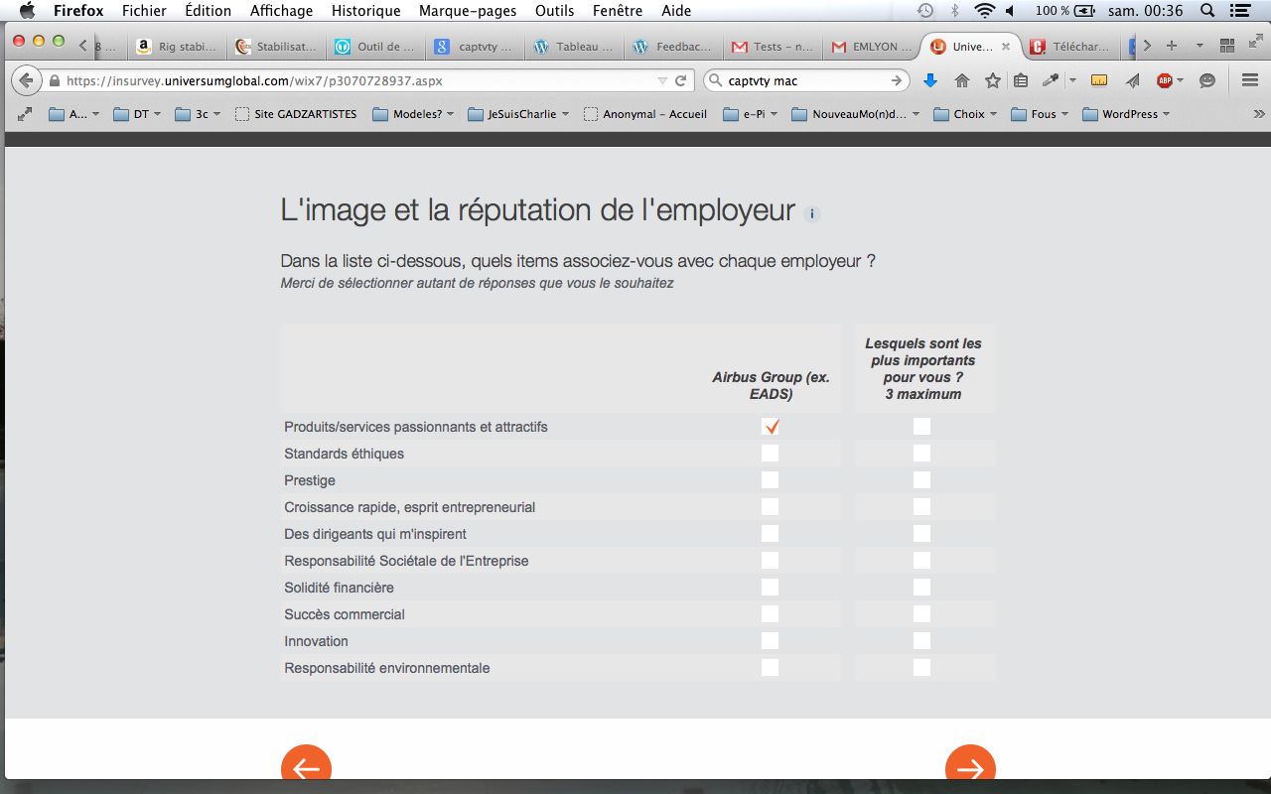The width and height of the screenshot is (1271, 794).
Task: Open the Affichage menu
Action: (281, 11)
